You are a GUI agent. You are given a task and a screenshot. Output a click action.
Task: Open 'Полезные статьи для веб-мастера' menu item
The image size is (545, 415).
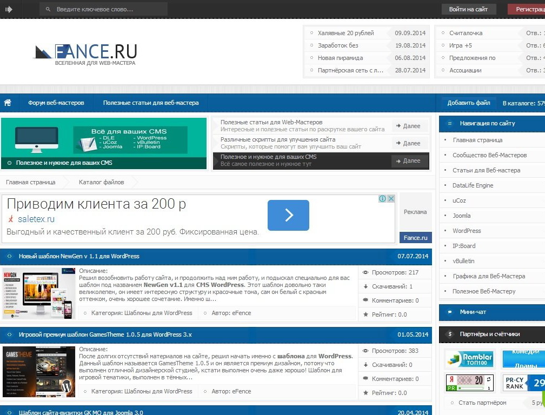[x=151, y=103]
